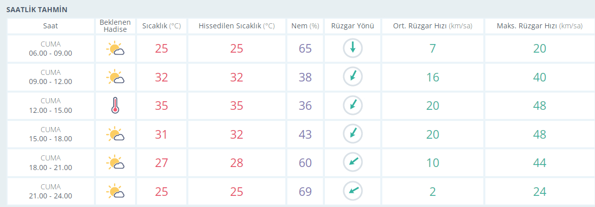Select the CUMA 12.00 - 15.00 time cell
This screenshot has height=207, width=595.
point(51,106)
